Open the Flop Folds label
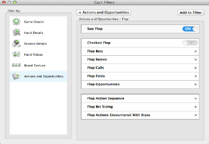This screenshot has height=144, width=209. tap(96, 76)
